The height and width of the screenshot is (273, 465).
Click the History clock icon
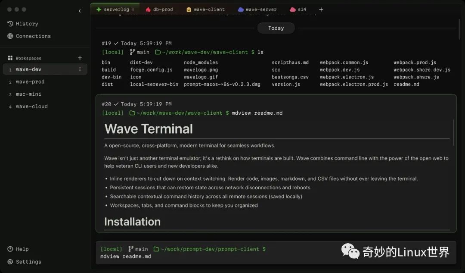click(10, 23)
